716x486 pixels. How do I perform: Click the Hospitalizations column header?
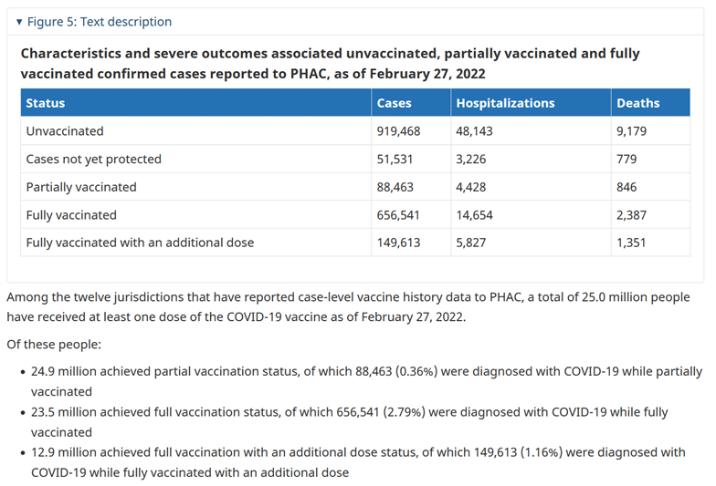point(531,103)
